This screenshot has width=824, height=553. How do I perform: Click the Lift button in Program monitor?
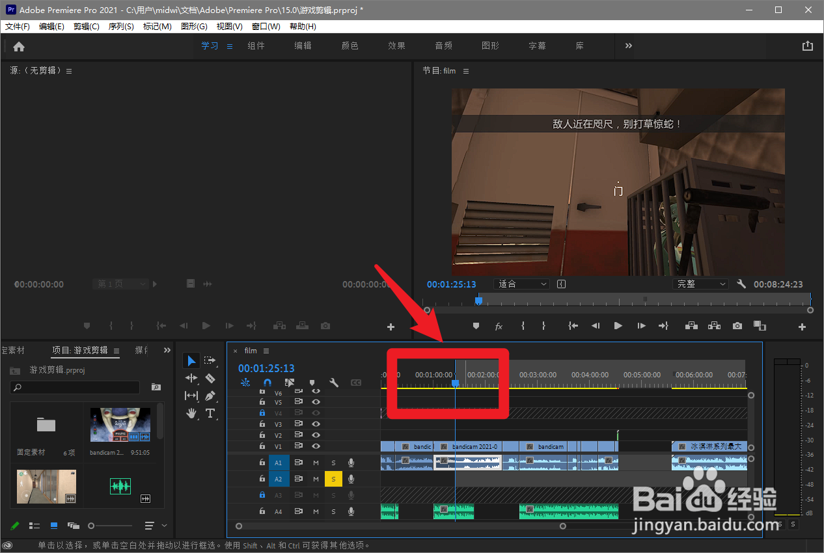(691, 326)
